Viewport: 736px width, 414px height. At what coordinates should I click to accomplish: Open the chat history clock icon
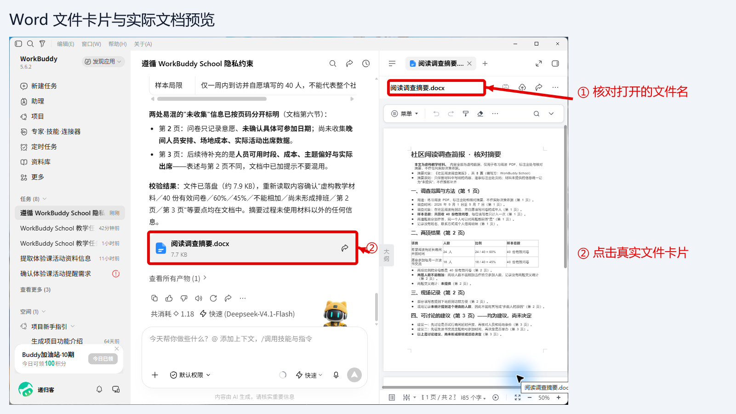pyautogui.click(x=366, y=63)
